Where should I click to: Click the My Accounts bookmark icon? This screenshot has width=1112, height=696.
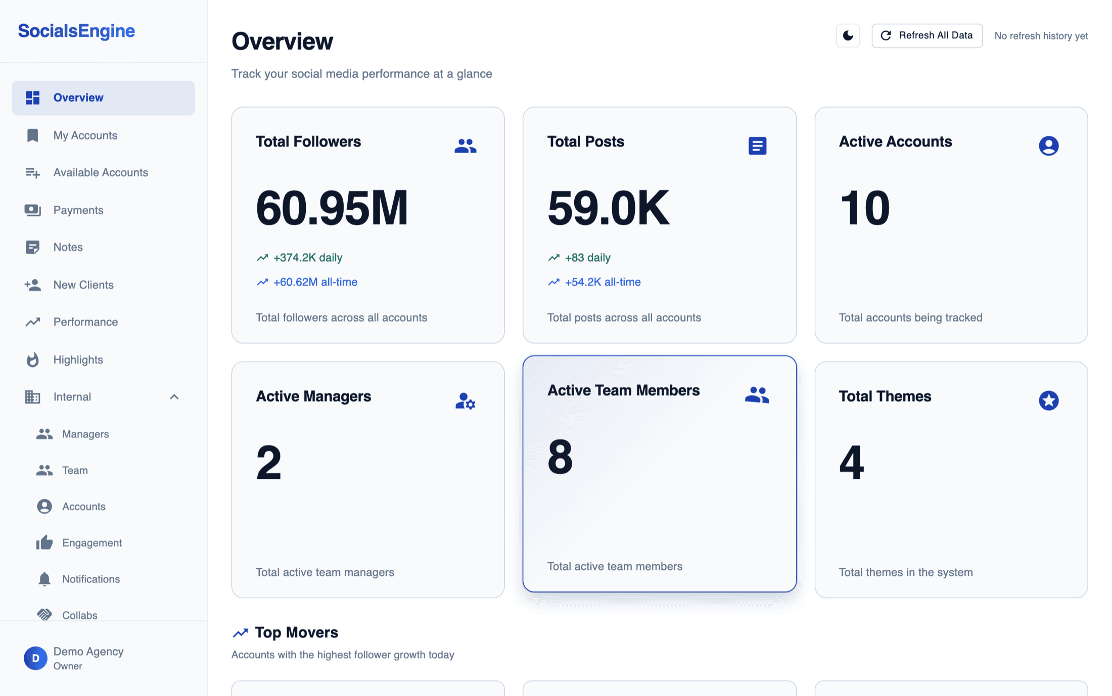point(33,135)
